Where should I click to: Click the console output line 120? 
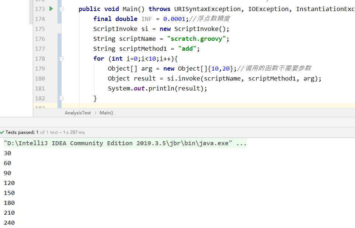[9, 183]
